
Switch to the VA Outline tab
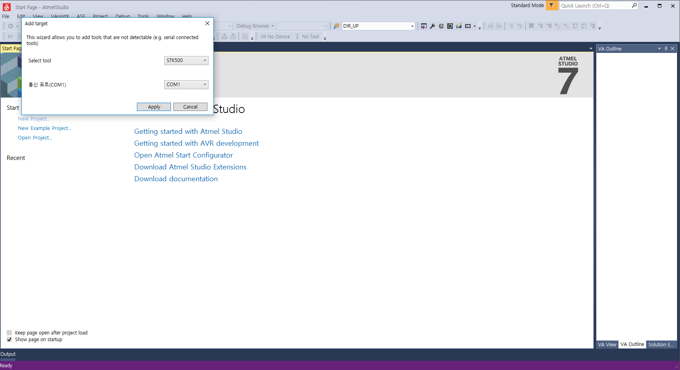pos(632,344)
